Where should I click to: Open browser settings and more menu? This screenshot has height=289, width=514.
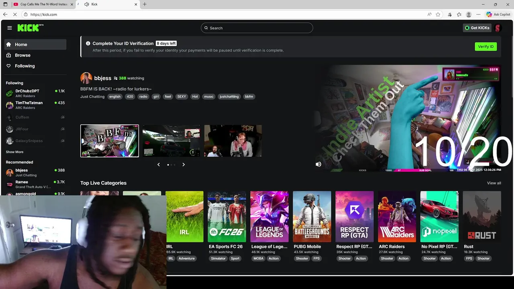(478, 14)
